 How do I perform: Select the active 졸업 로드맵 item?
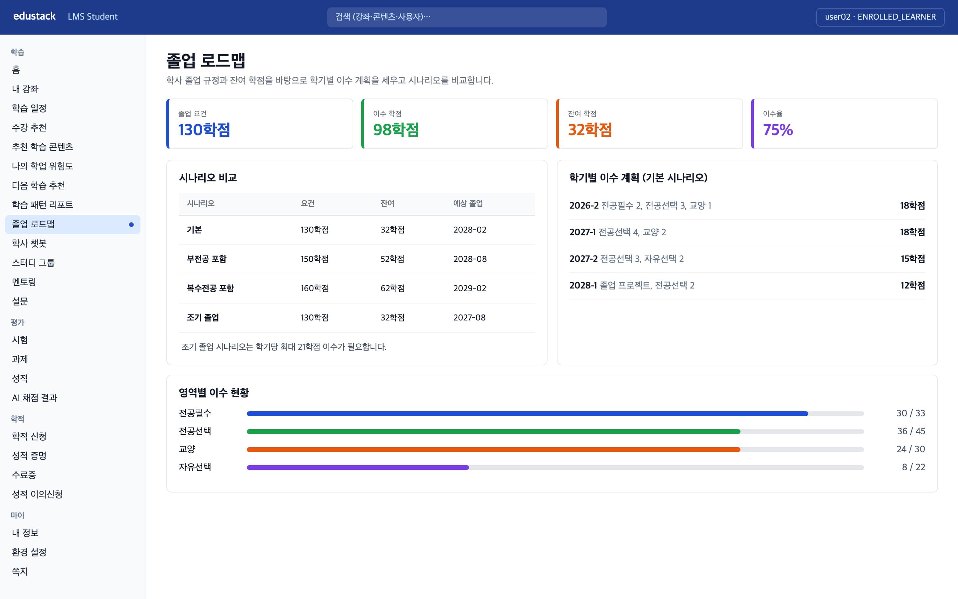(73, 224)
